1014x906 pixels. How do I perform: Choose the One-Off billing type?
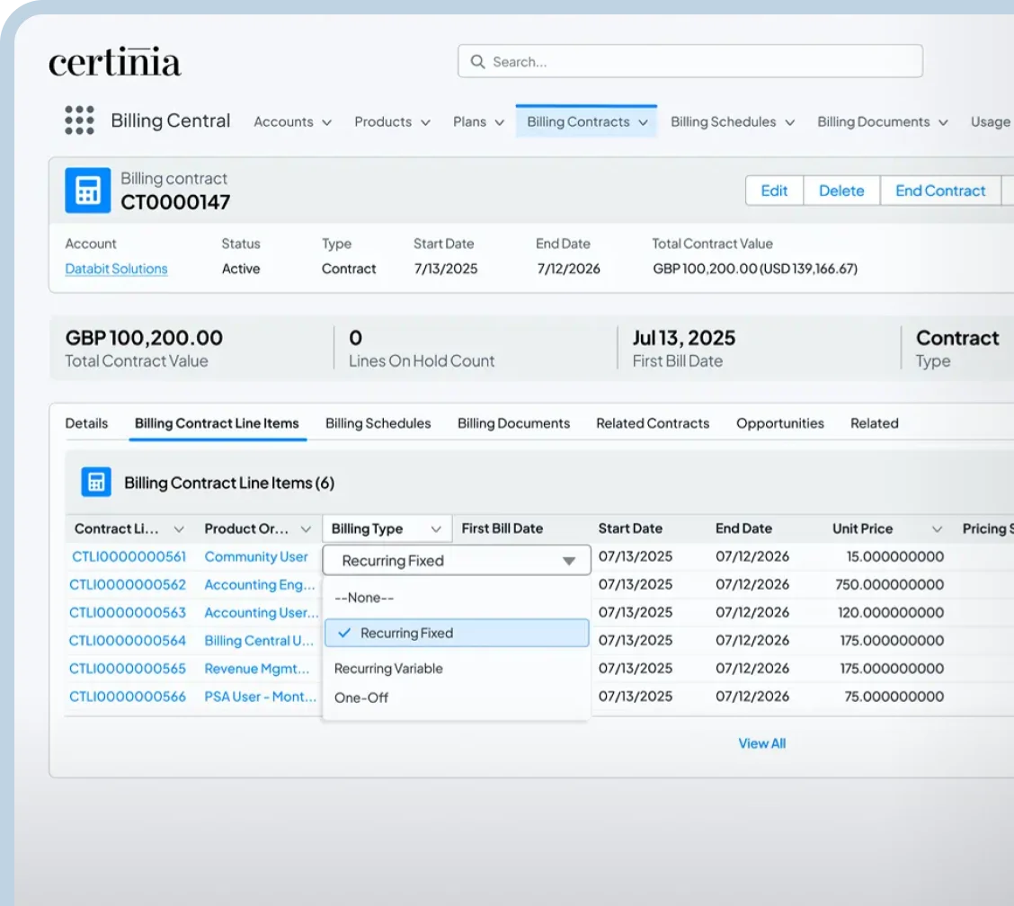361,697
